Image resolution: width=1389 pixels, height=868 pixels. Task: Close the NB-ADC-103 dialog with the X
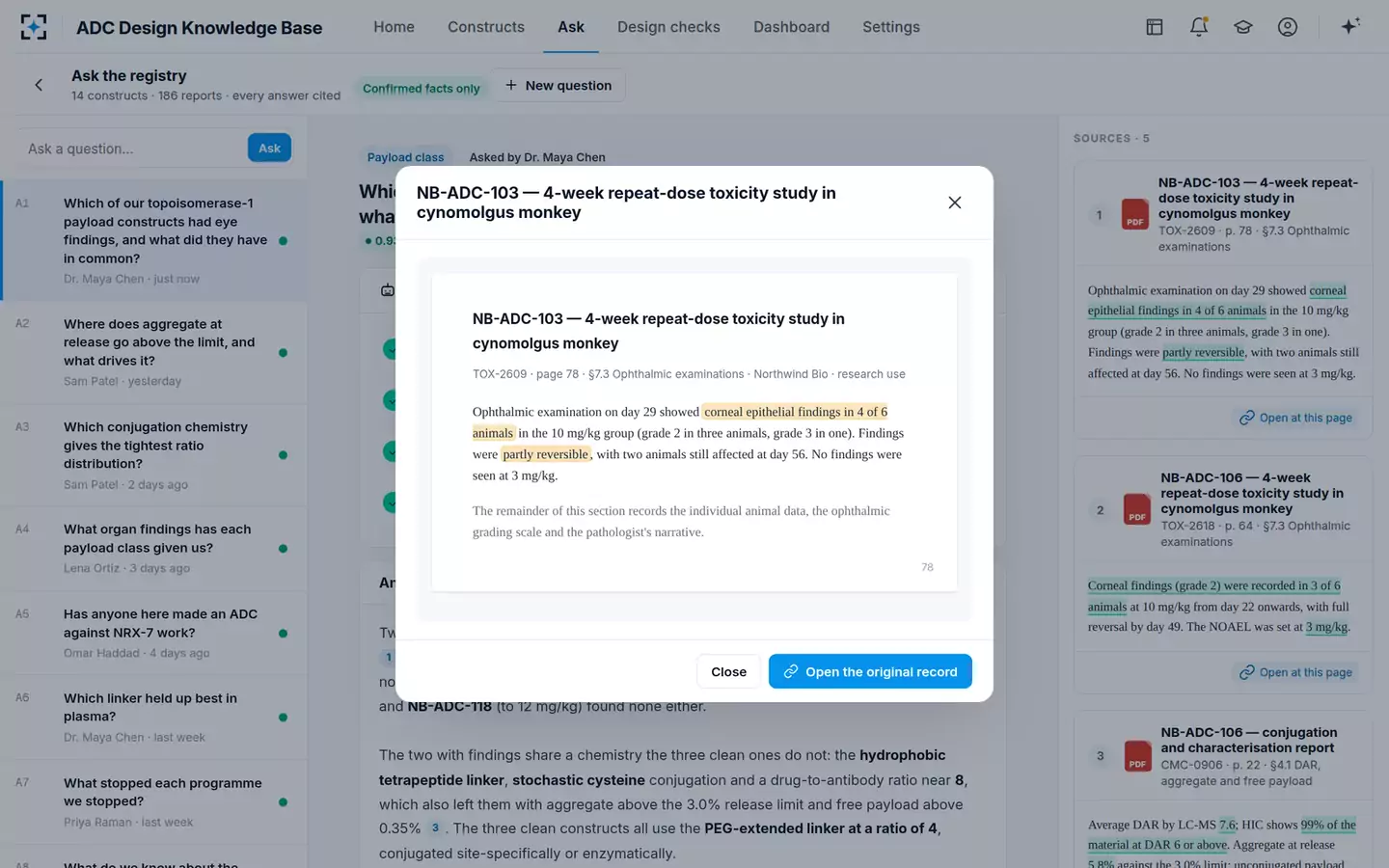[955, 203]
